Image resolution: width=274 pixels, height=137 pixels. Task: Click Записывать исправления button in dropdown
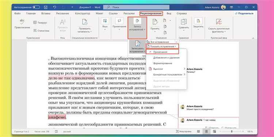coord(137,47)
